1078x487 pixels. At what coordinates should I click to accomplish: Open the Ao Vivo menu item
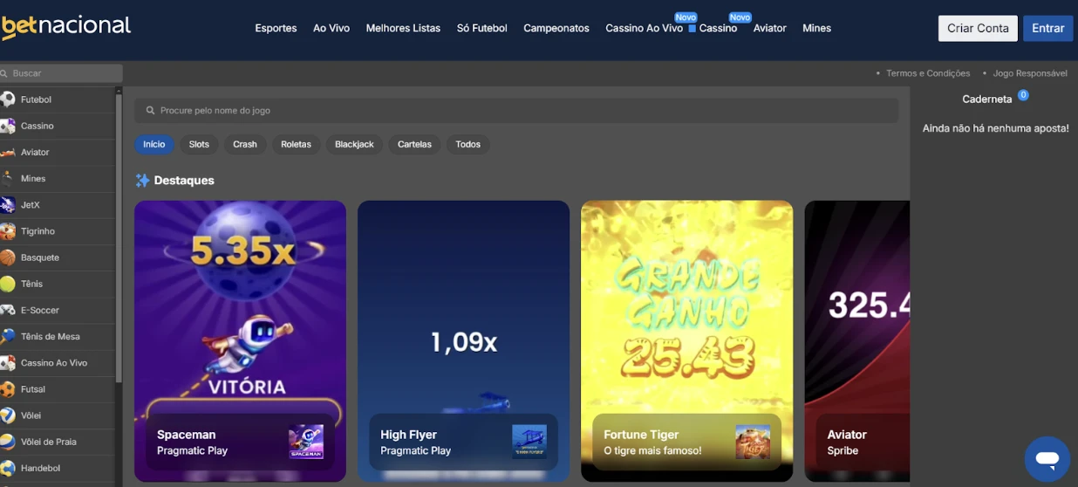pyautogui.click(x=331, y=28)
